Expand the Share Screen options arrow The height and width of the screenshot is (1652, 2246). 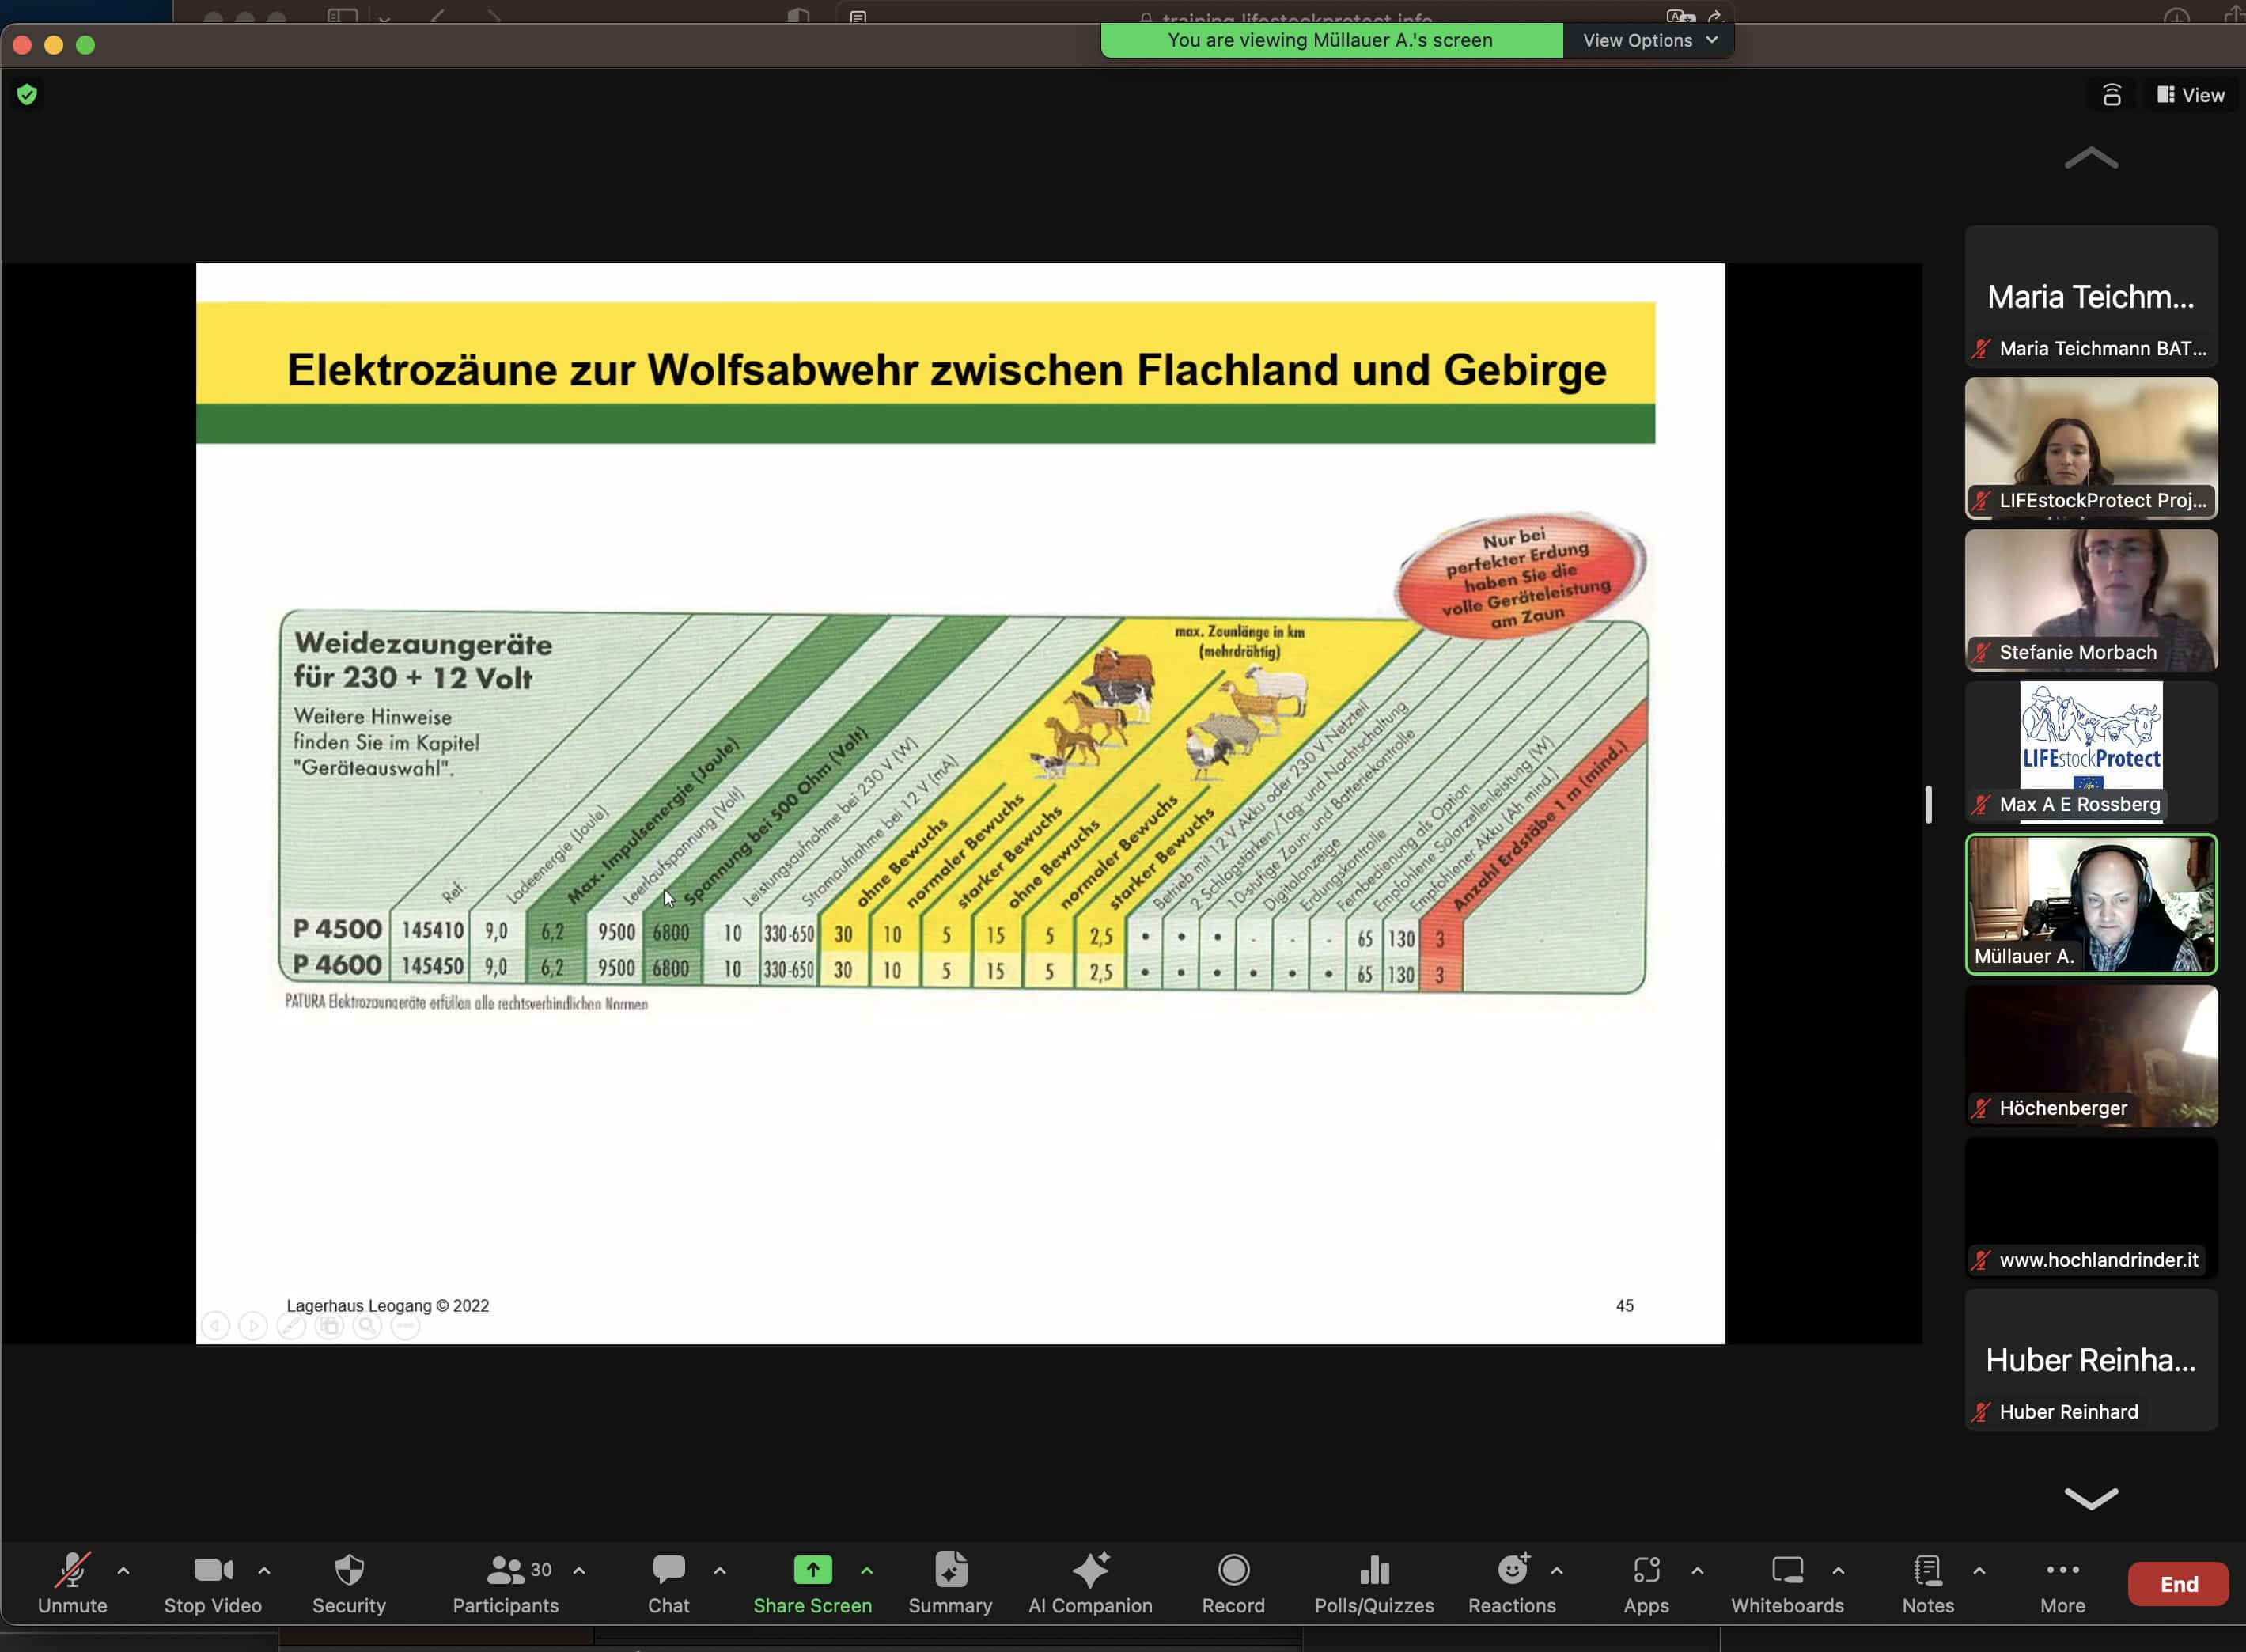tap(867, 1570)
